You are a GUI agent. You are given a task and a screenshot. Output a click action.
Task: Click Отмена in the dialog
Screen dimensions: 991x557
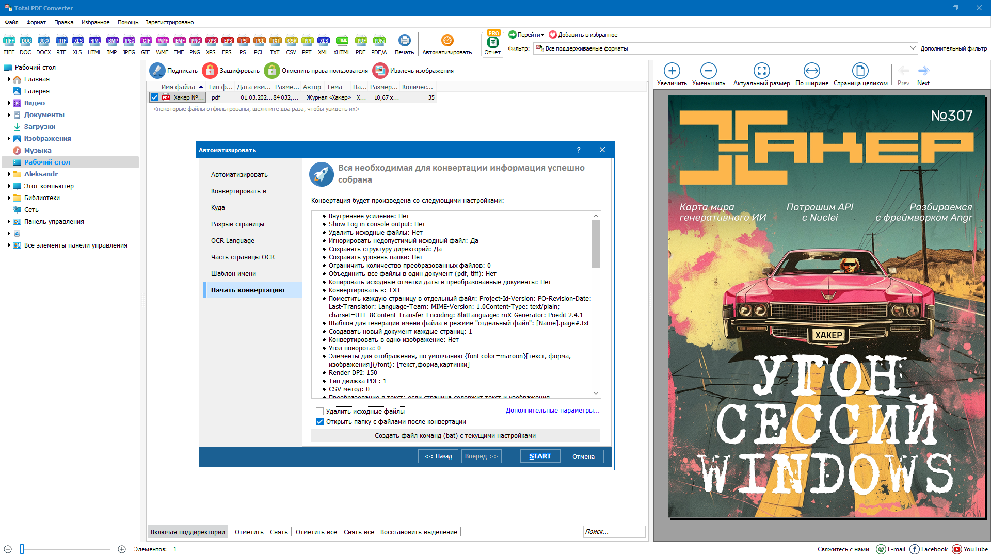pos(583,456)
